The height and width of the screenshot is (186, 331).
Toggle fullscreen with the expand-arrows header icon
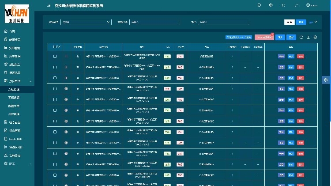[283, 5]
